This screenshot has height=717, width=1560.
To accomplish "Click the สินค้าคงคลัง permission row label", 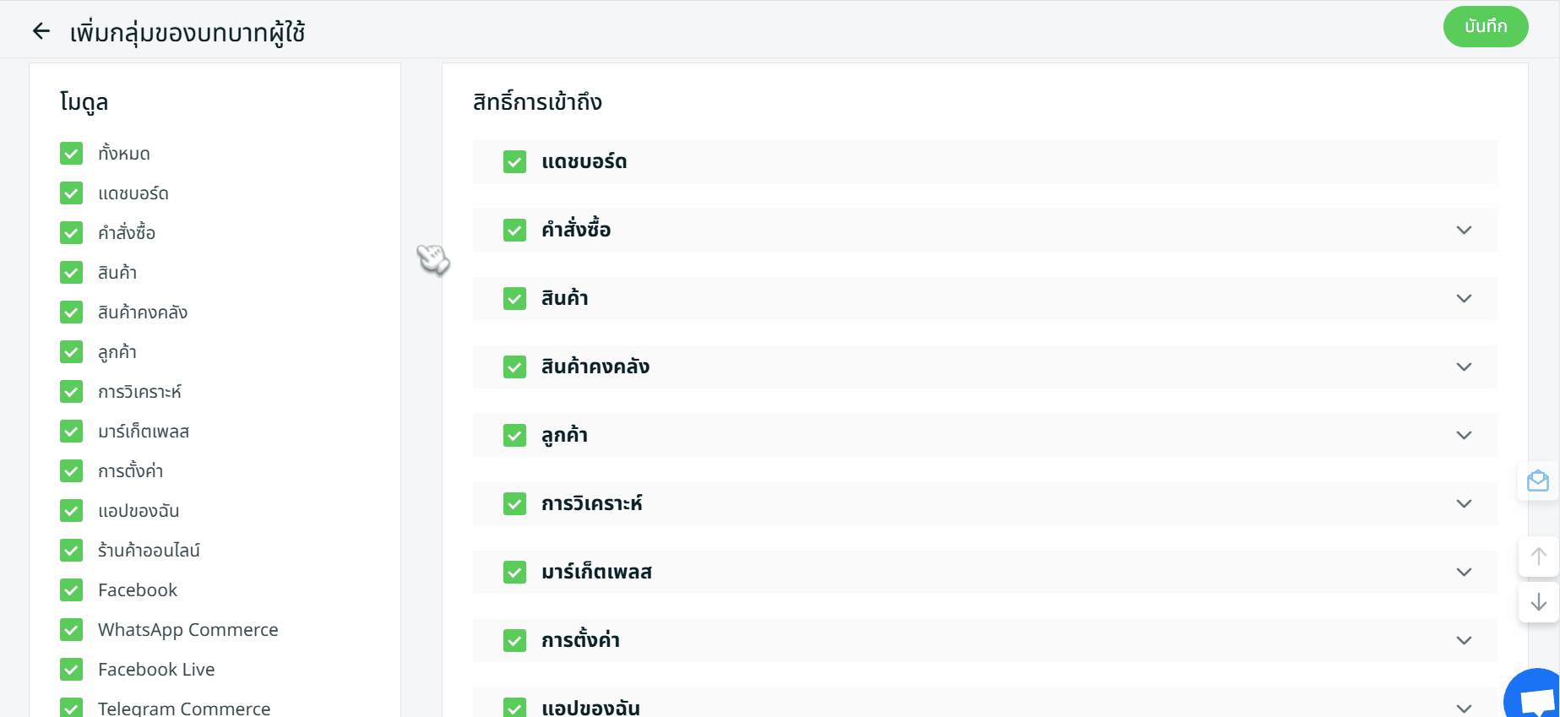I will tap(595, 367).
